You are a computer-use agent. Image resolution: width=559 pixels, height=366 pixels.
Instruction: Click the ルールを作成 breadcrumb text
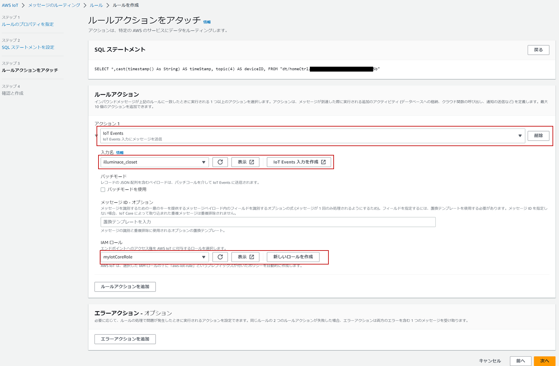[x=126, y=5]
